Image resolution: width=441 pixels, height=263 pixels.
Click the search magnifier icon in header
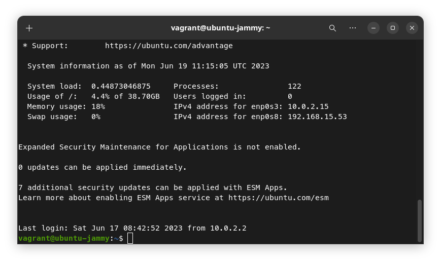click(332, 28)
